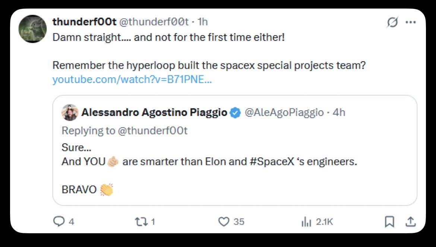Click the repost icon
436x247 pixels.
pos(140,222)
